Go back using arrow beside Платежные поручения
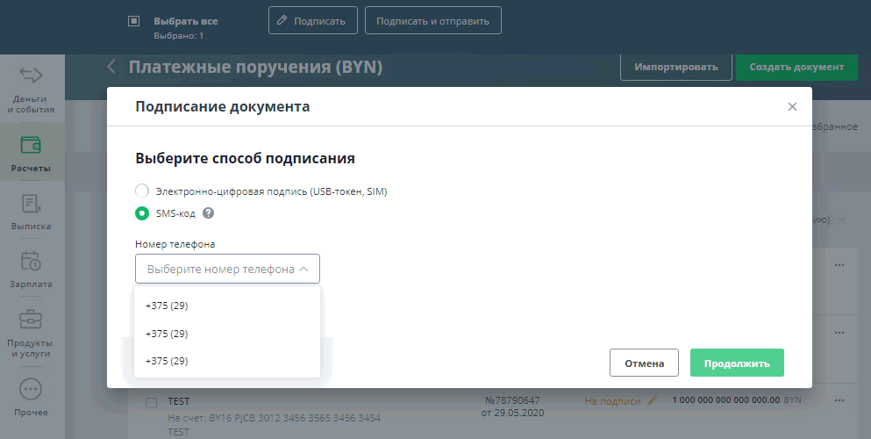Screen dimensions: 871x439 tap(111, 67)
